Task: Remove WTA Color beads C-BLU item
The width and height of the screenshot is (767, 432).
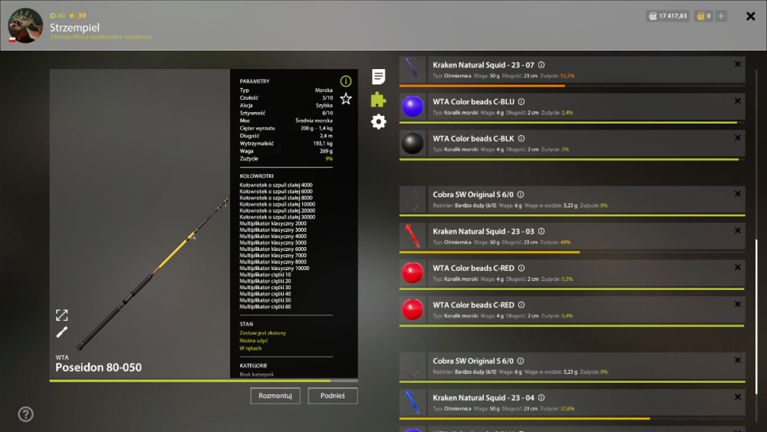Action: 738,101
